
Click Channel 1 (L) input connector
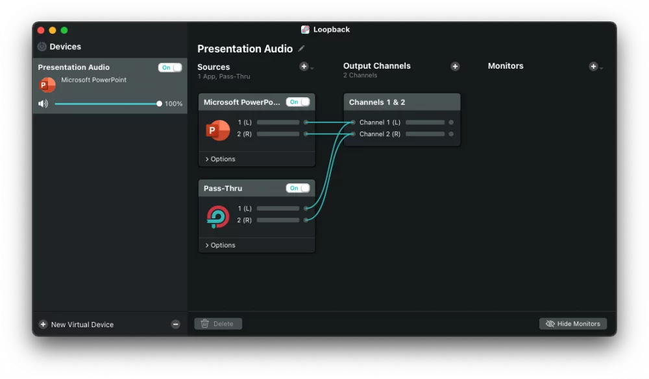coord(352,122)
